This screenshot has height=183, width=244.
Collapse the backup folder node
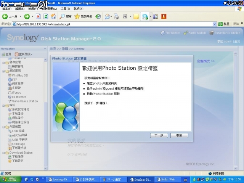pos(3,106)
